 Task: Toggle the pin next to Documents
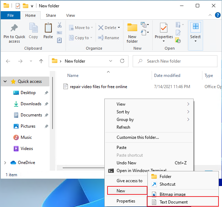[x=47, y=115]
